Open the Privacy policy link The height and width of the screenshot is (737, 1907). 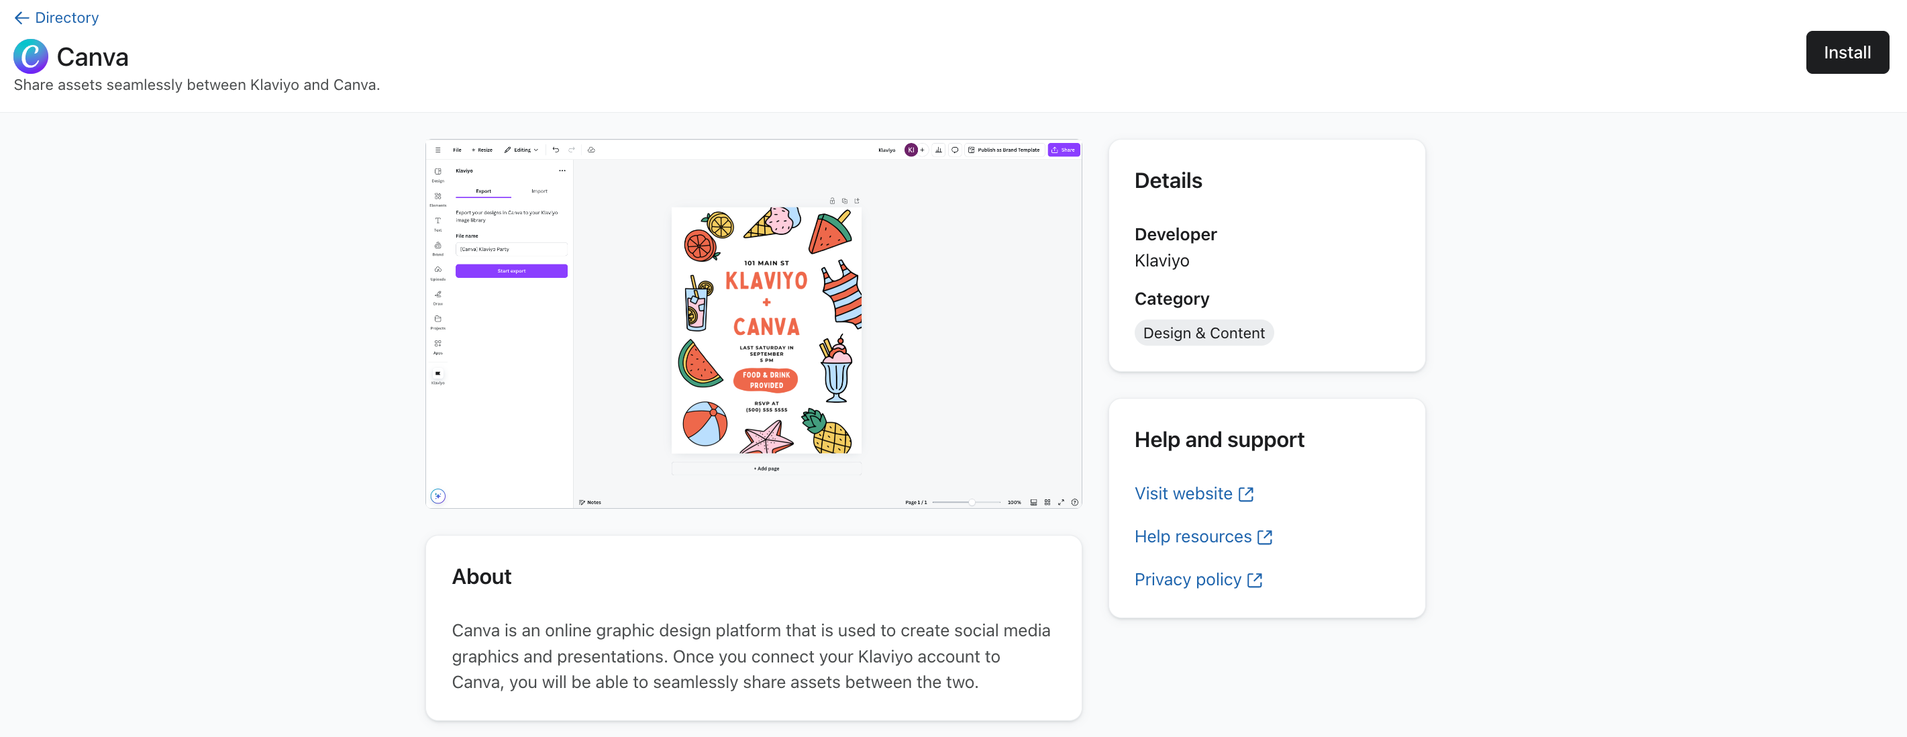[x=1188, y=579]
